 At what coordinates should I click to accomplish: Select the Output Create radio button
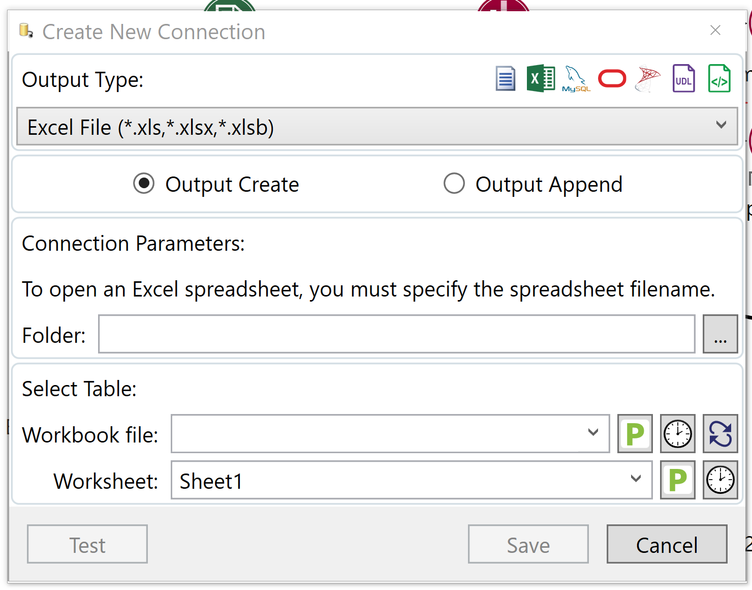(144, 184)
